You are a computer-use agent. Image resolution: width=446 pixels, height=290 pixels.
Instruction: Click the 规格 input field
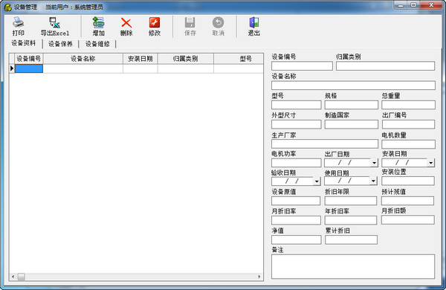pos(352,105)
